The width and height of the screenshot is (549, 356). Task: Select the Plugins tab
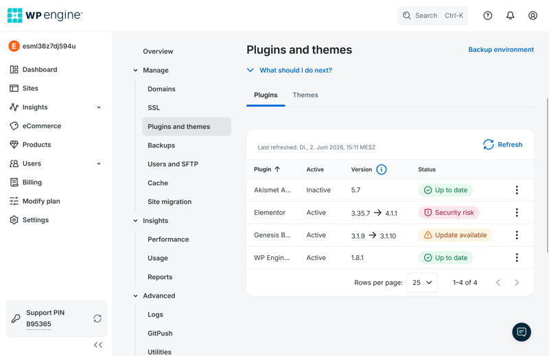pos(266,95)
